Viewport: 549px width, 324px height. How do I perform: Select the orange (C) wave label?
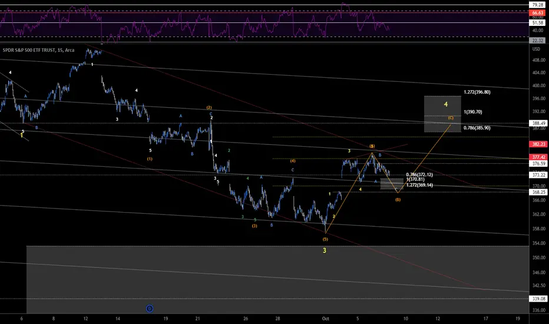(x=451, y=118)
